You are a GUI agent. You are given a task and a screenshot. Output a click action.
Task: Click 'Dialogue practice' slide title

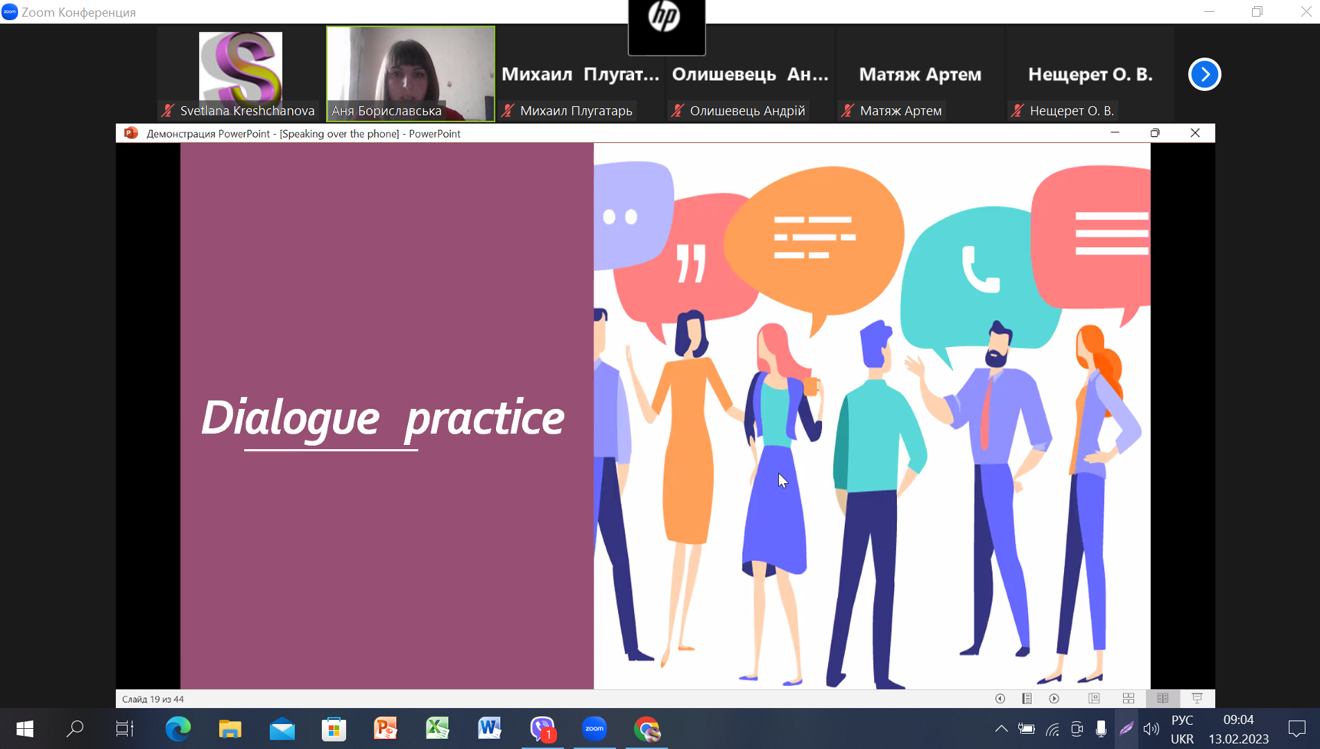coord(383,418)
